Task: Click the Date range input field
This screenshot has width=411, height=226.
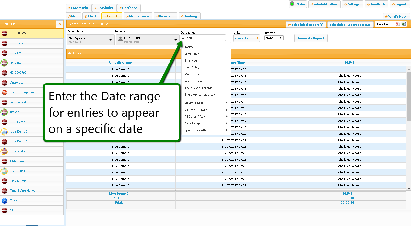Action: pyautogui.click(x=203, y=38)
